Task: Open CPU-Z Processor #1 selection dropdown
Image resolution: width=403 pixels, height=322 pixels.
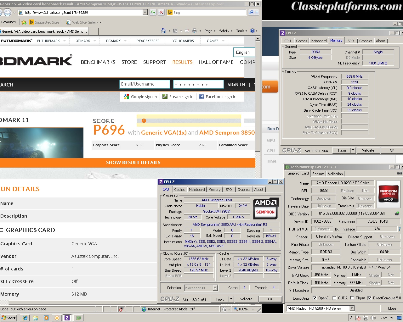Action: (x=215, y=288)
